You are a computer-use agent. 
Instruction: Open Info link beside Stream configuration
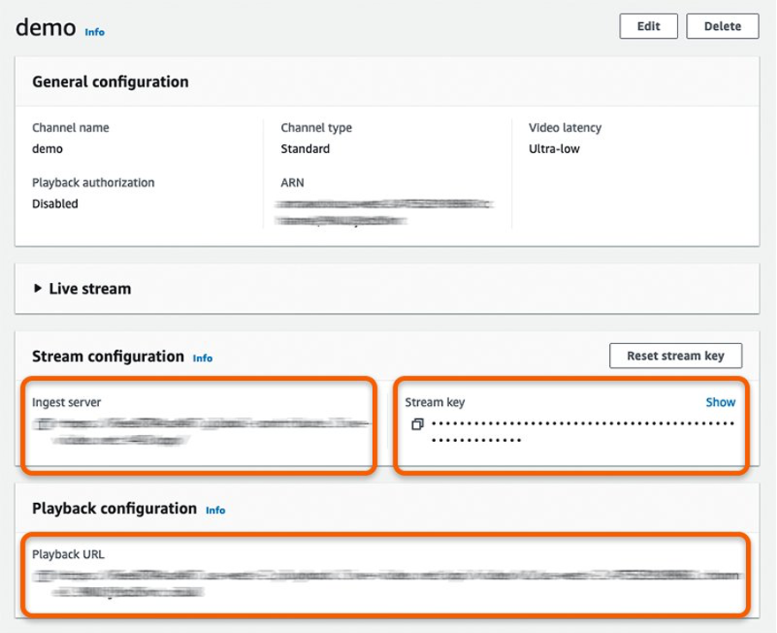tap(202, 358)
